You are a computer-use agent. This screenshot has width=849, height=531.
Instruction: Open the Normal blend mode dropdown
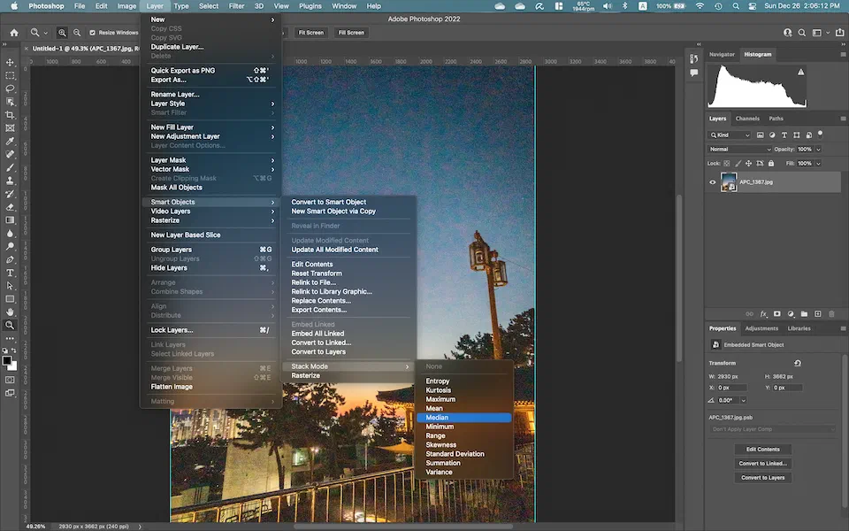pos(740,149)
